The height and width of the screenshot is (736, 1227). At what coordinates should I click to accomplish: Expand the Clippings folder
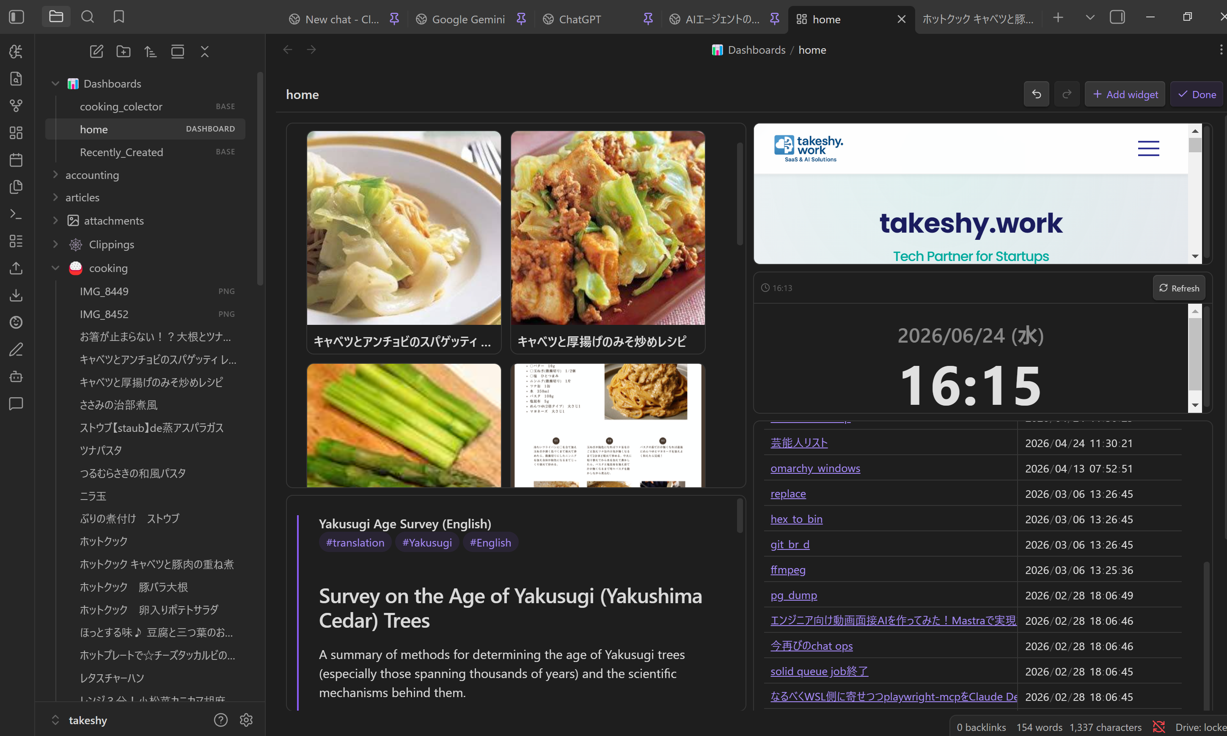[x=55, y=244]
